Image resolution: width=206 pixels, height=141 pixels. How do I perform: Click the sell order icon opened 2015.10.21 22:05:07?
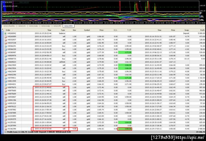[5, 75]
